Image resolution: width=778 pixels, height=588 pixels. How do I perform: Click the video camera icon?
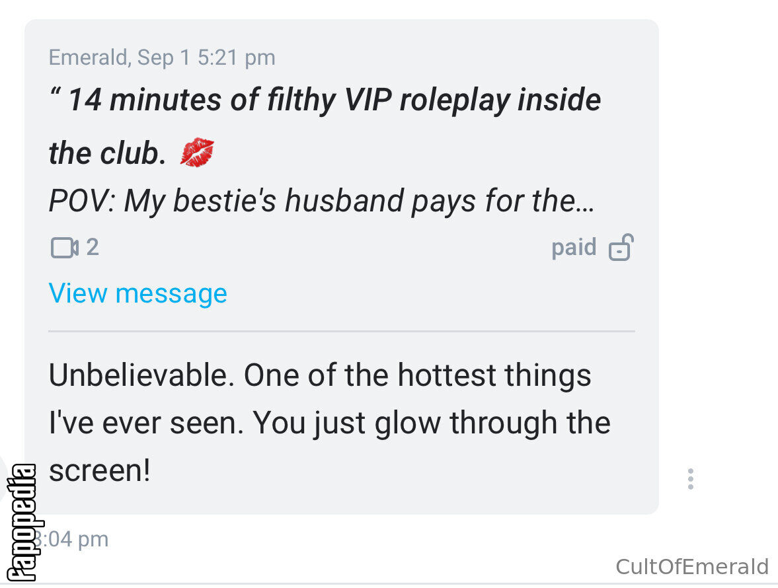(65, 247)
